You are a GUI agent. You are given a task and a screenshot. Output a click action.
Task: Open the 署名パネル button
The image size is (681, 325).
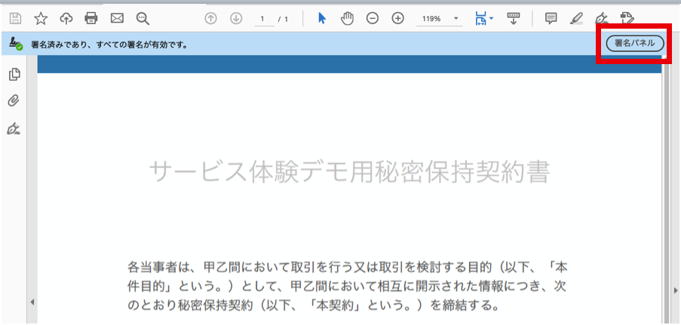[635, 44]
